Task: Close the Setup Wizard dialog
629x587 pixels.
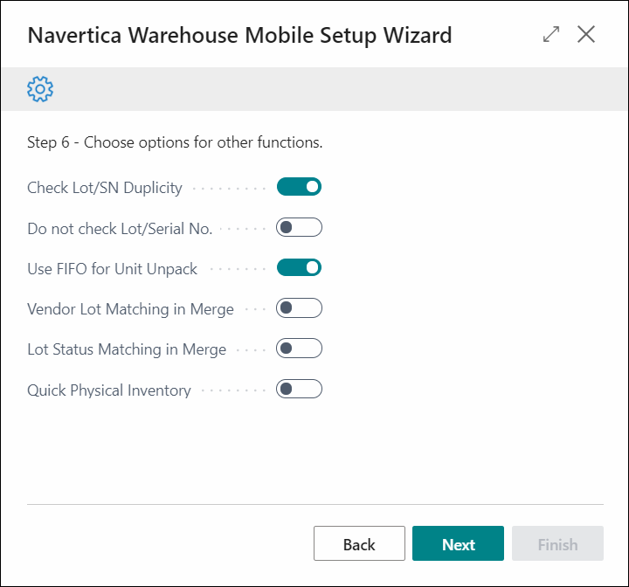Action: click(x=586, y=34)
